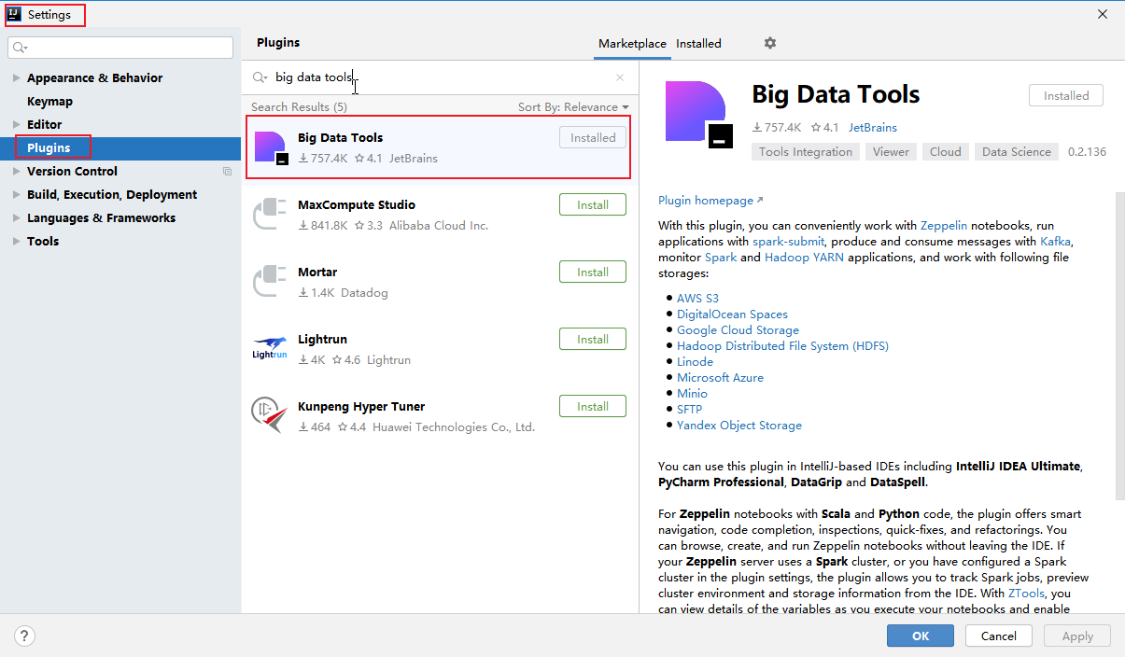Select the Kunpeng Hyper Tuner row title
1125x657 pixels.
tap(361, 407)
